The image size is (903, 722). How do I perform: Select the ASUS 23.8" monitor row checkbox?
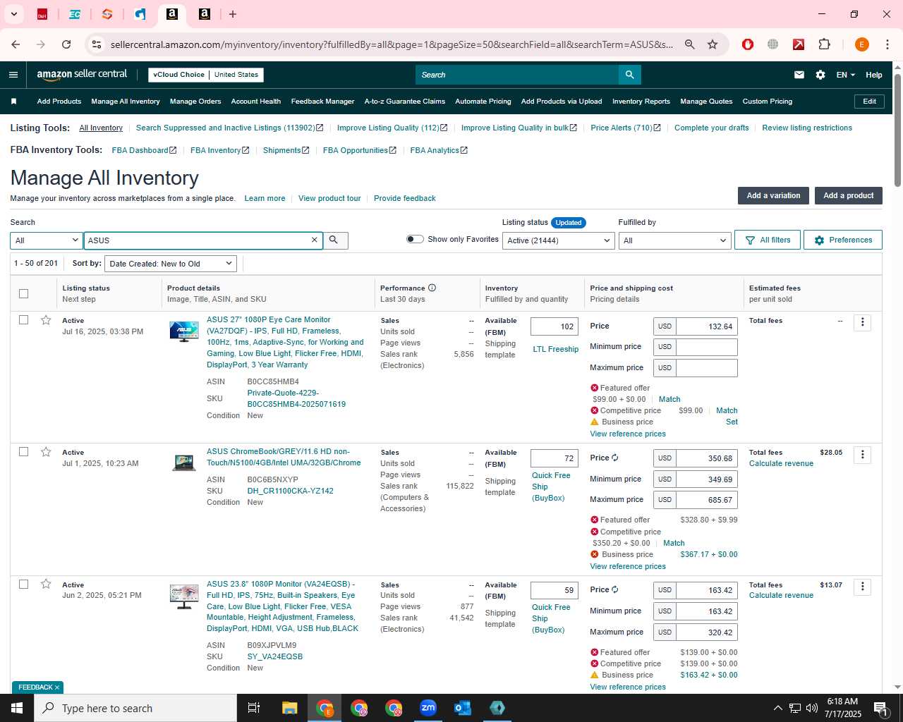coord(23,584)
